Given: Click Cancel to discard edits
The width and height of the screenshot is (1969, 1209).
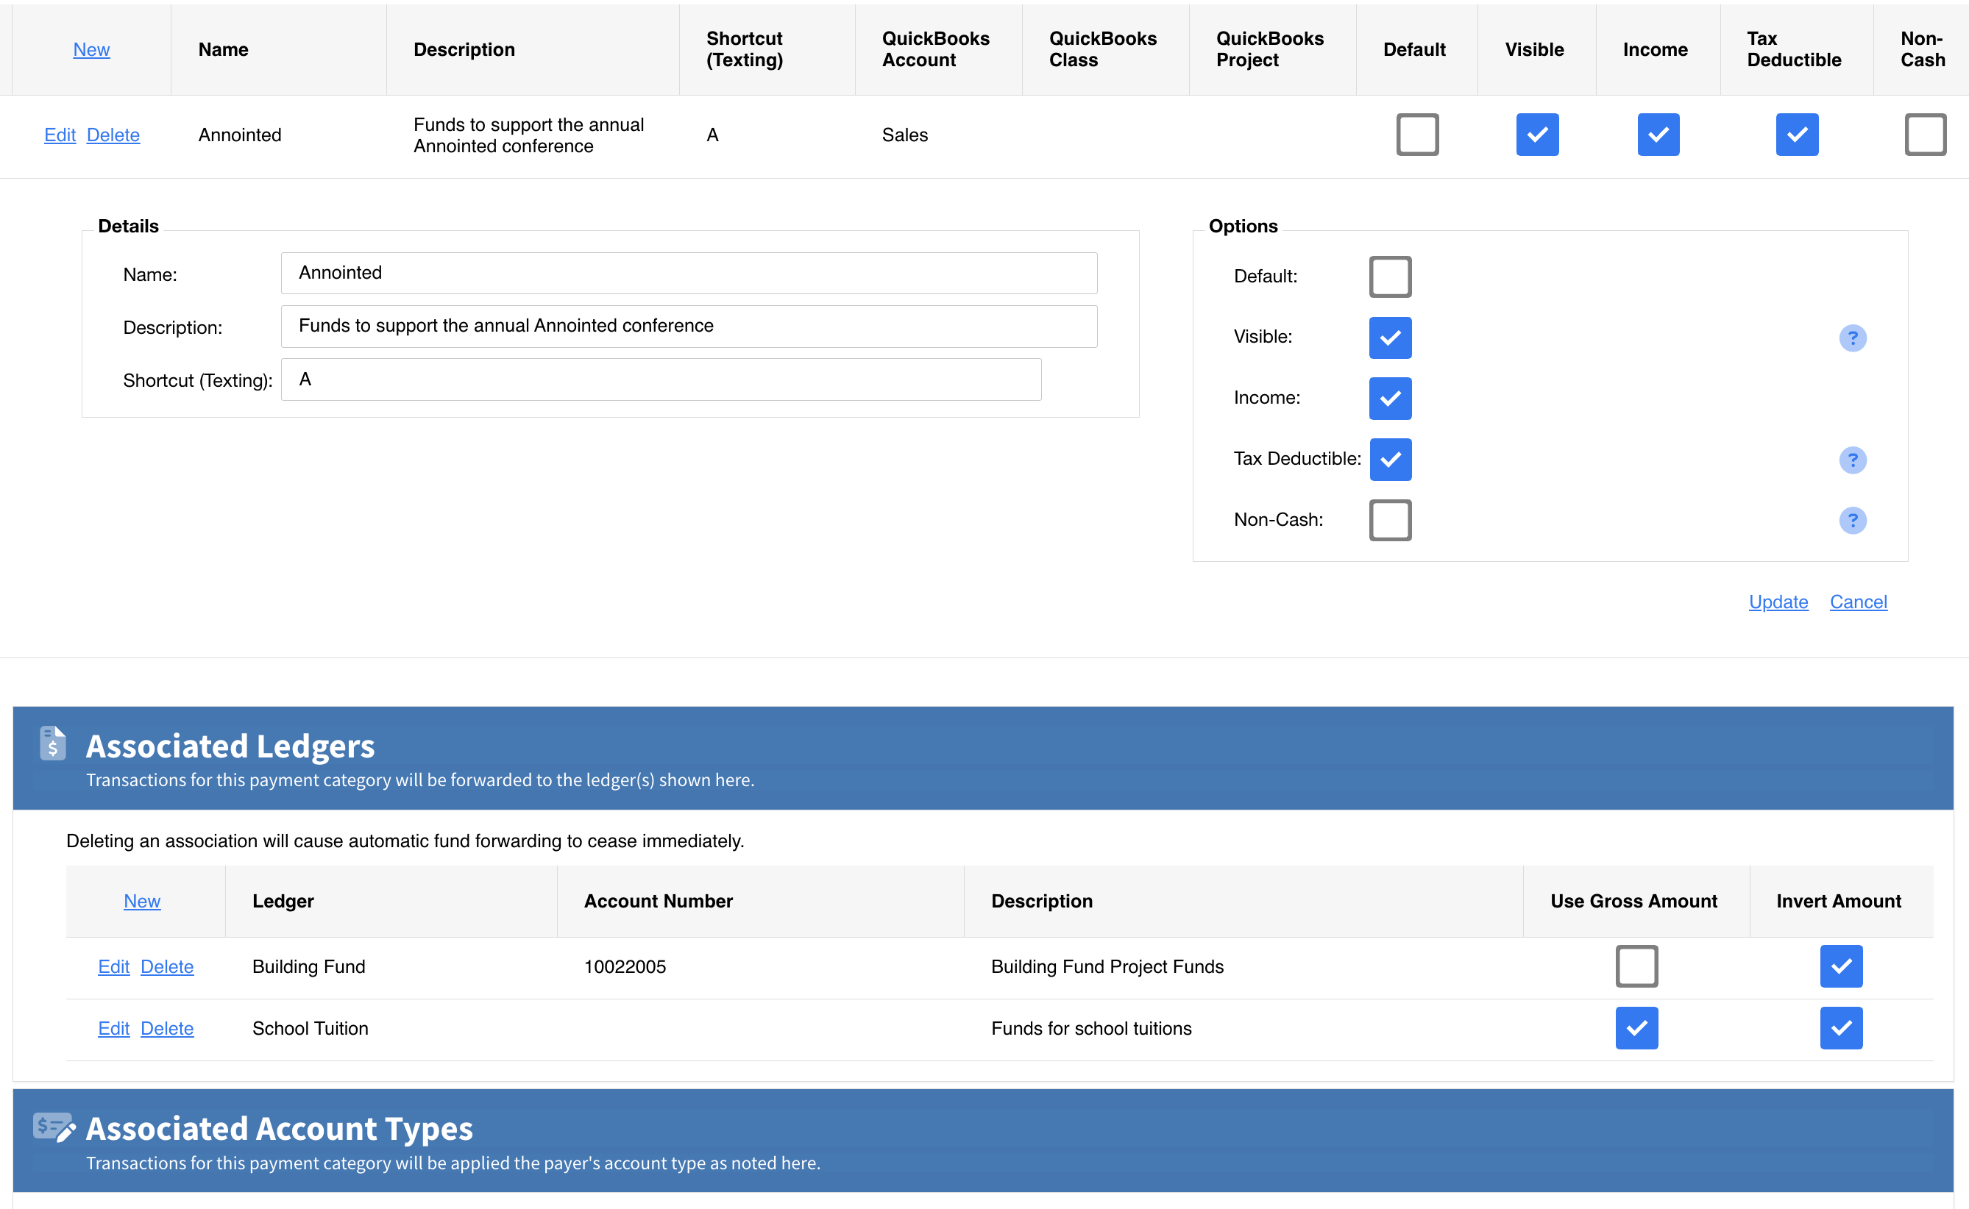Looking at the screenshot, I should pyautogui.click(x=1858, y=600).
